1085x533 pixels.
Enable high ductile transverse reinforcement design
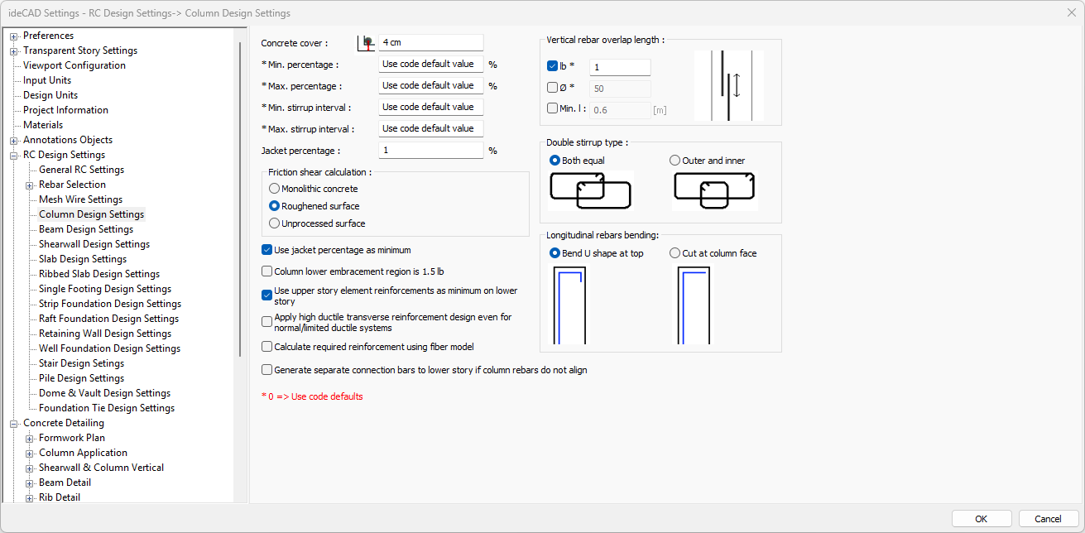[x=266, y=321]
